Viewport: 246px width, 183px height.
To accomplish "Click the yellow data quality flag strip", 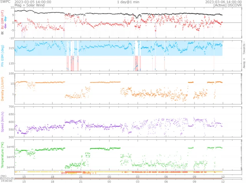I will click(x=118, y=172).
